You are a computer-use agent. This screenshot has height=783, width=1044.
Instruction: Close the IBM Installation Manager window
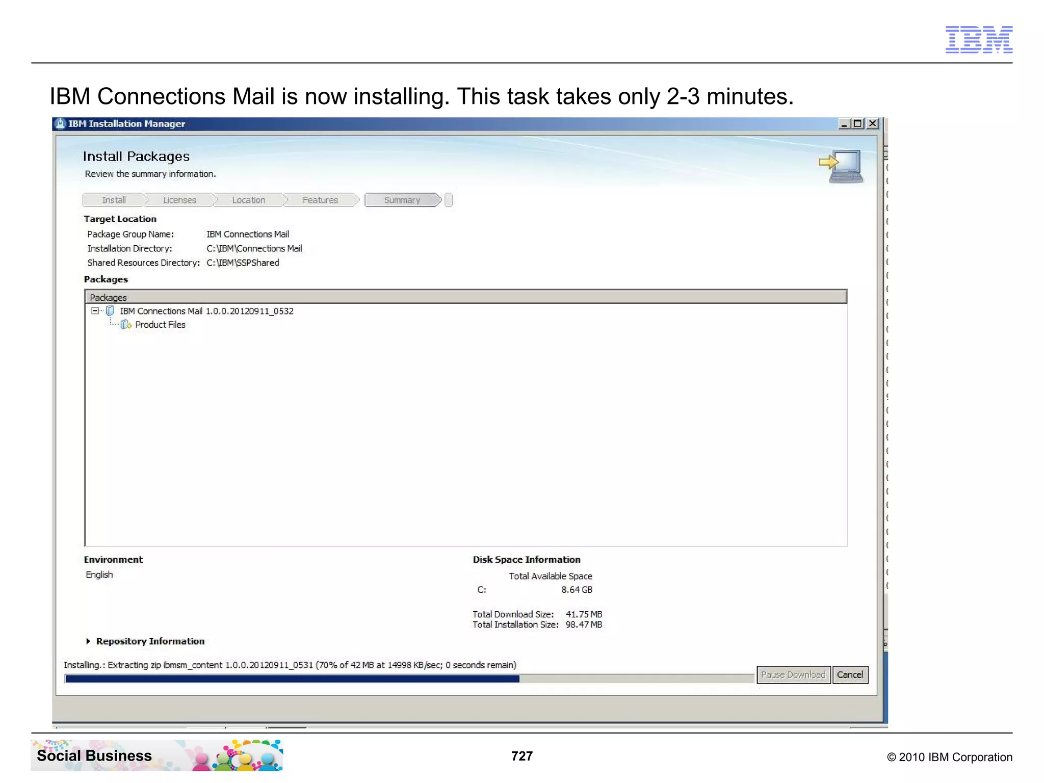pyautogui.click(x=873, y=124)
